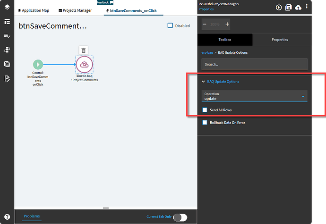Image resolution: width=326 pixels, height=224 pixels.
Task: Click the 'Control: btnSaveComments onClick' label
Action: [x=38, y=79]
